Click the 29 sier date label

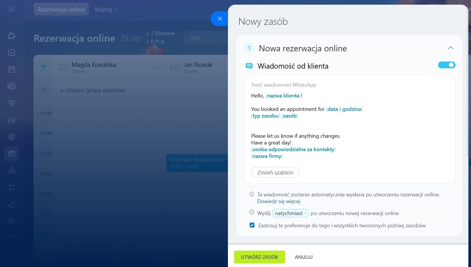[131, 39]
